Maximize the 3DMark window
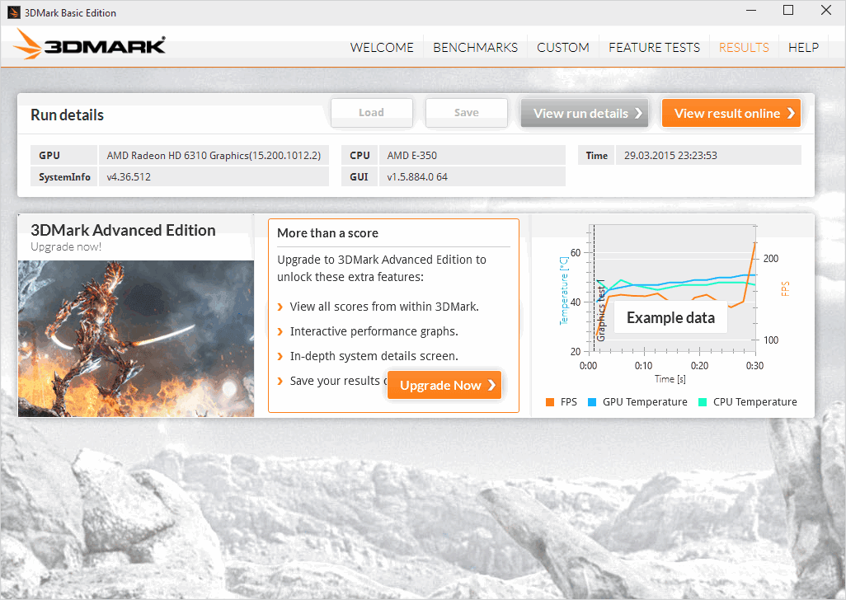This screenshot has width=846, height=600. click(x=788, y=10)
